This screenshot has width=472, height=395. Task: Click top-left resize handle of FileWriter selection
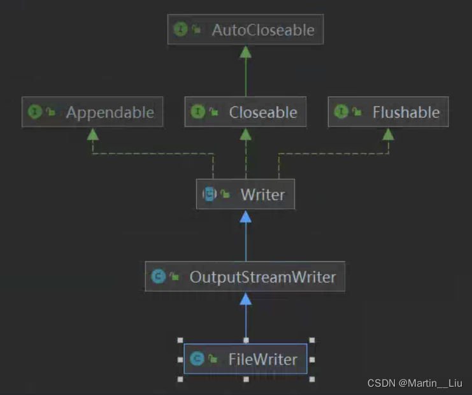tap(180, 340)
